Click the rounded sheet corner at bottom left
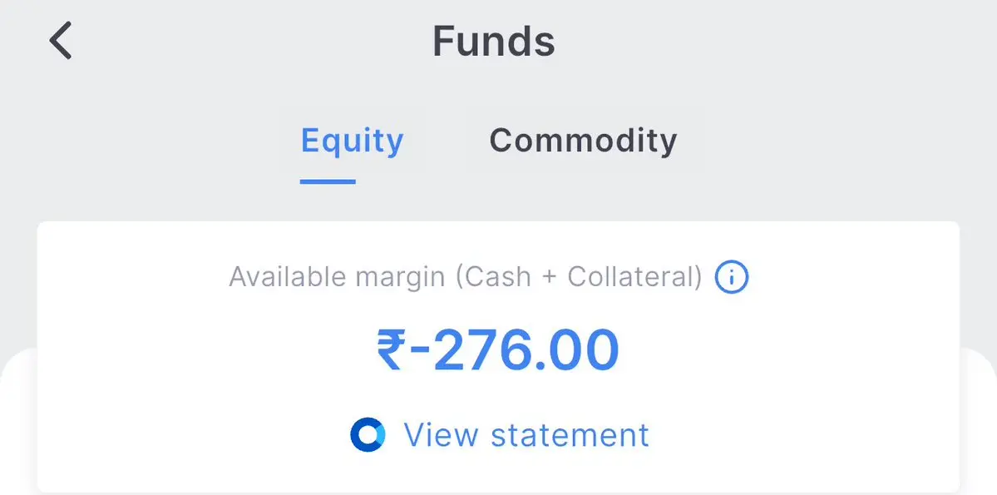997x495 pixels. (x=17, y=382)
